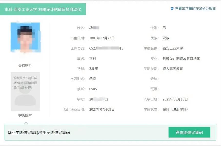Click the 学籍状态 value 在籍（注册学籍）
This screenshot has height=146, width=221.
click(x=175, y=109)
